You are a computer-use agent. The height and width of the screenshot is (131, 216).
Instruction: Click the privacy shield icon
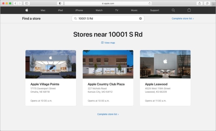60,3
